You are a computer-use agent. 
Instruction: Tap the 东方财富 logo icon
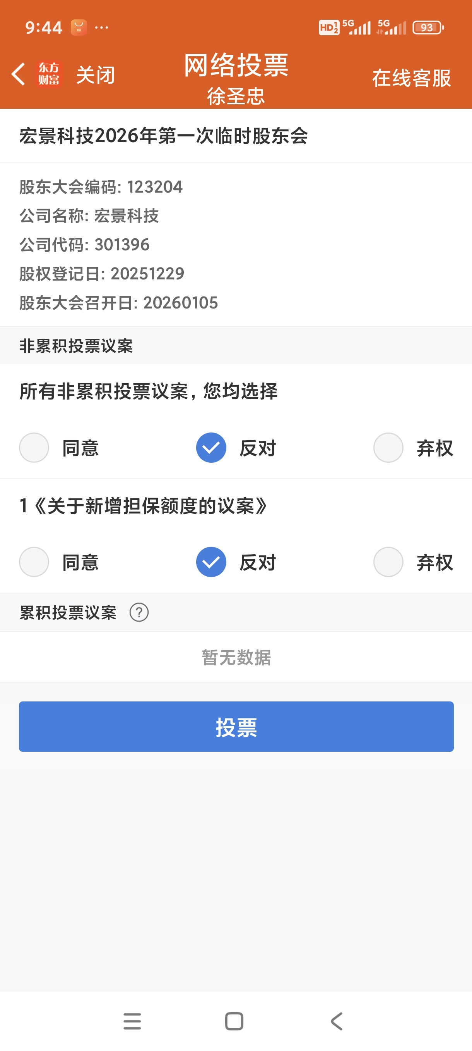(49, 74)
